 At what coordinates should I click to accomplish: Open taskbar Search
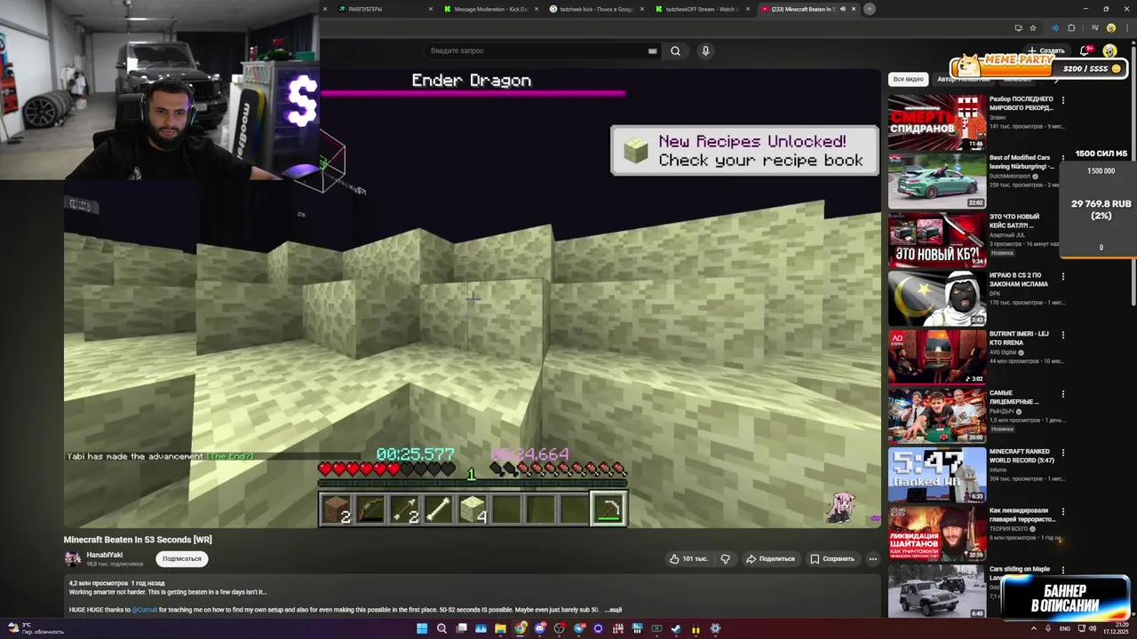(x=441, y=629)
